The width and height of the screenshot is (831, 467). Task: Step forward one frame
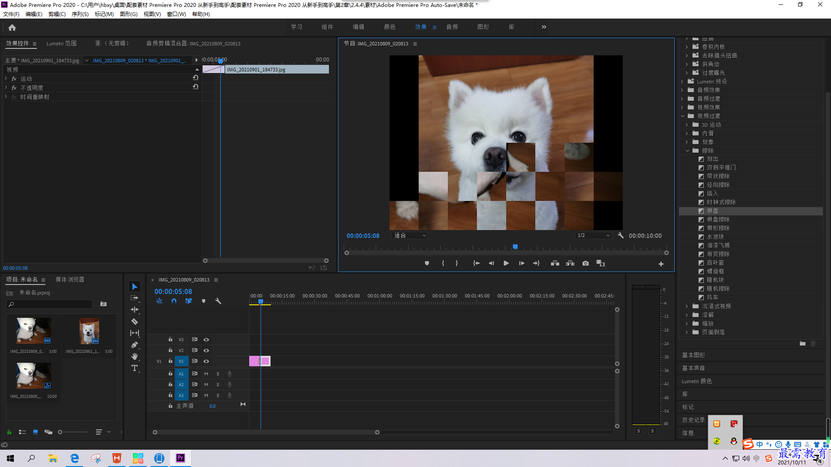tap(522, 263)
